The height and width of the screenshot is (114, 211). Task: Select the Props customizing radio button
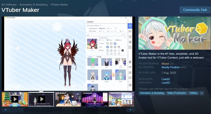(x=107, y=40)
